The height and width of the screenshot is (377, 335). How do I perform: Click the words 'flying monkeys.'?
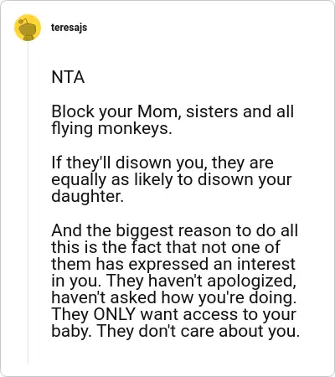(x=111, y=129)
